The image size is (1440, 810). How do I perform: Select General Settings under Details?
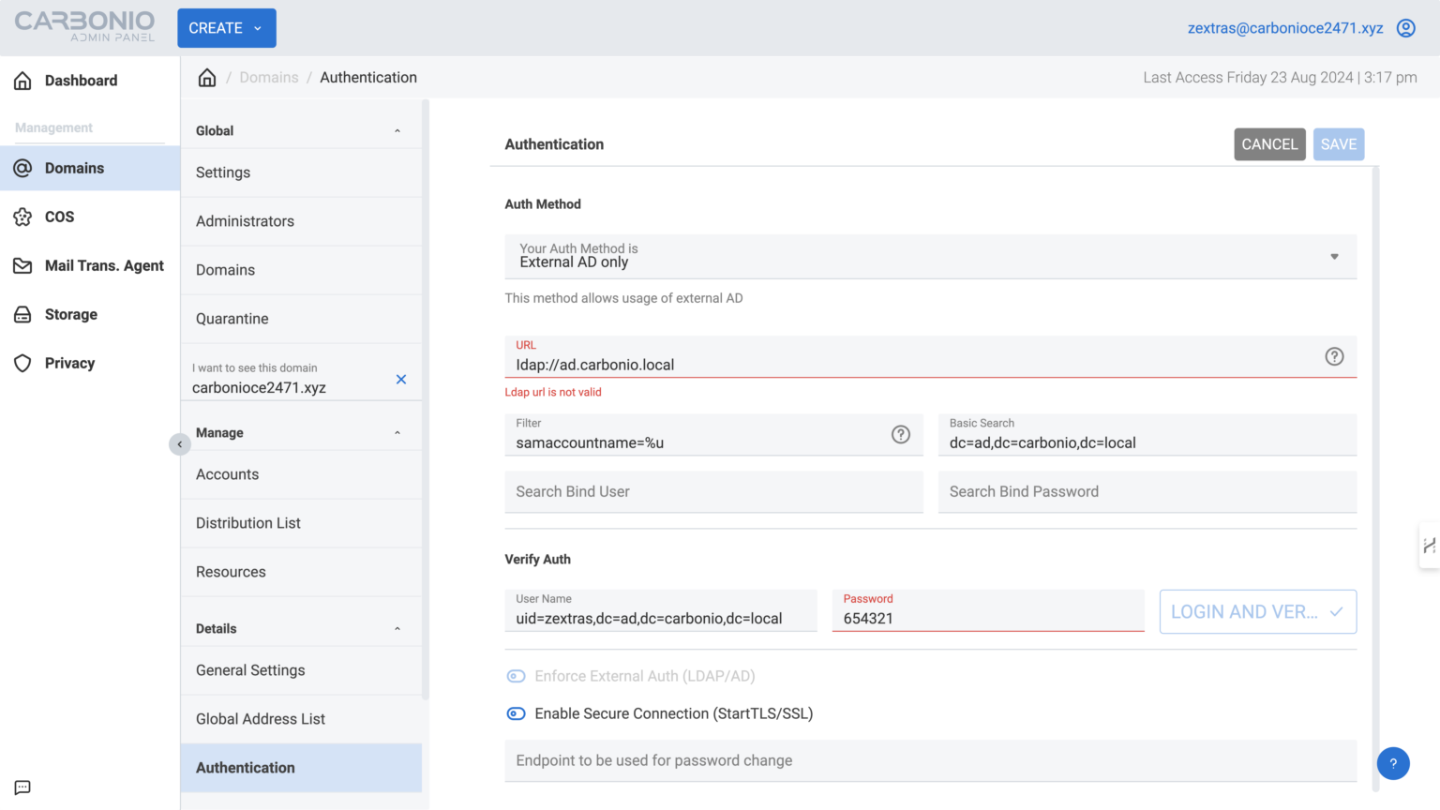coord(250,670)
